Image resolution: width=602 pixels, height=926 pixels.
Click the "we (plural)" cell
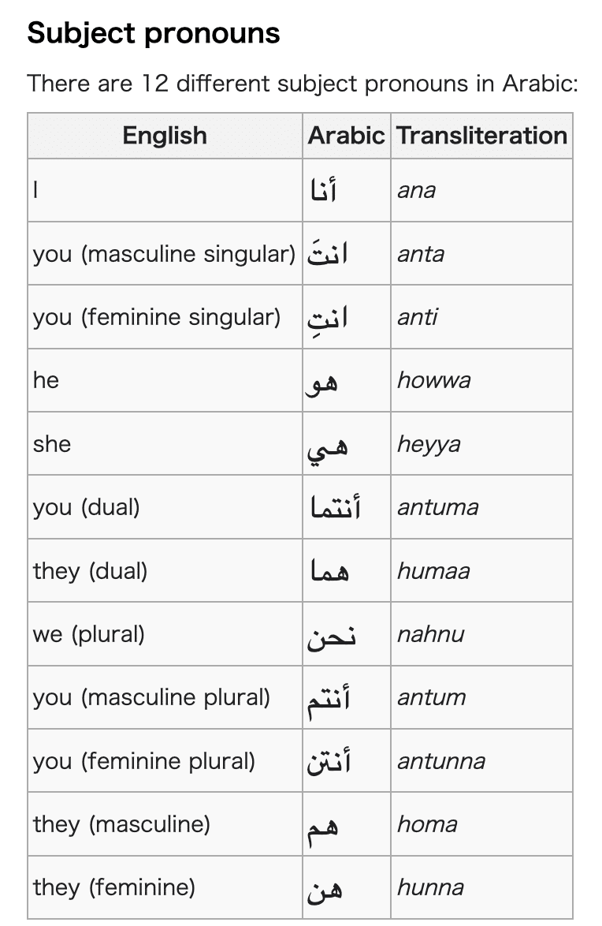(89, 634)
